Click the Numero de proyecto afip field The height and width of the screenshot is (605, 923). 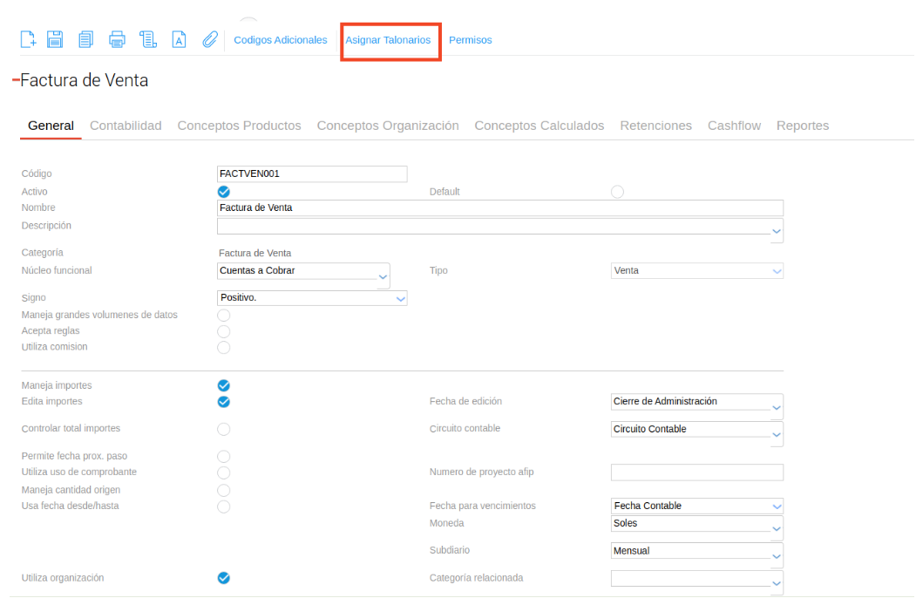(x=696, y=472)
